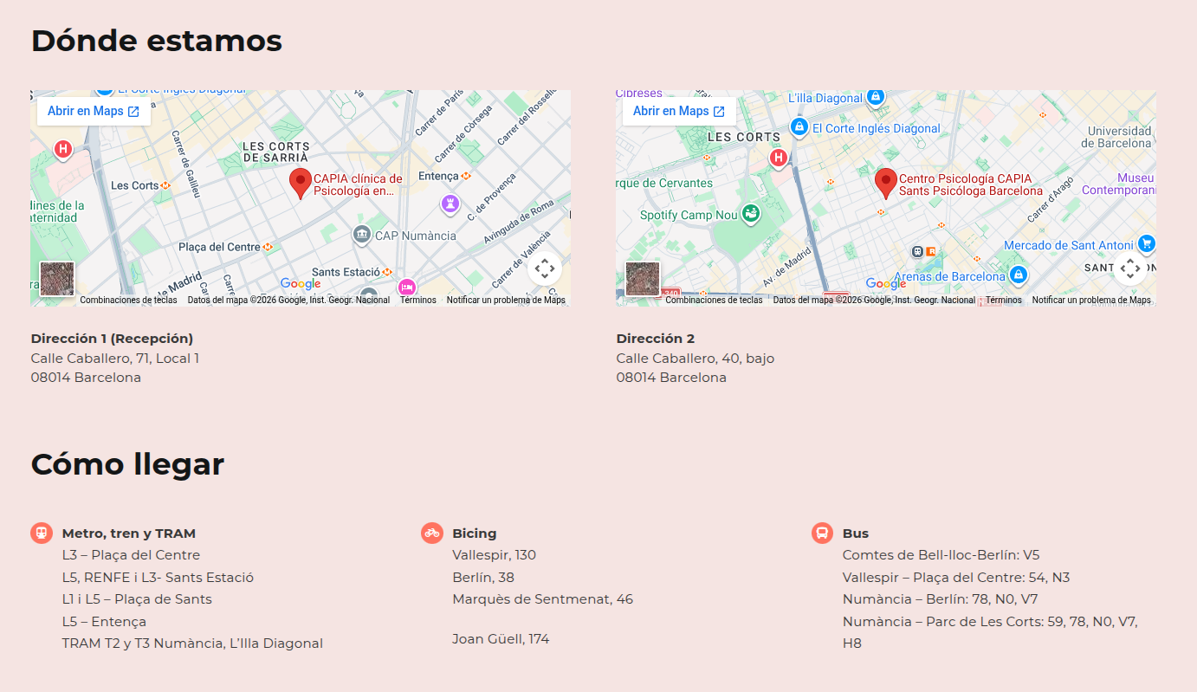Click the red hospital marker on left map
The height and width of the screenshot is (692, 1197).
pos(62,149)
